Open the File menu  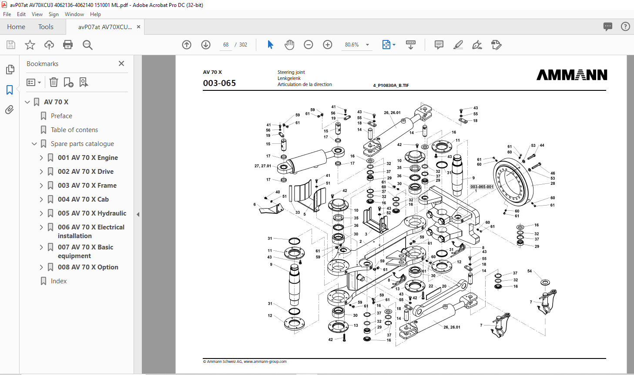[x=7, y=14]
